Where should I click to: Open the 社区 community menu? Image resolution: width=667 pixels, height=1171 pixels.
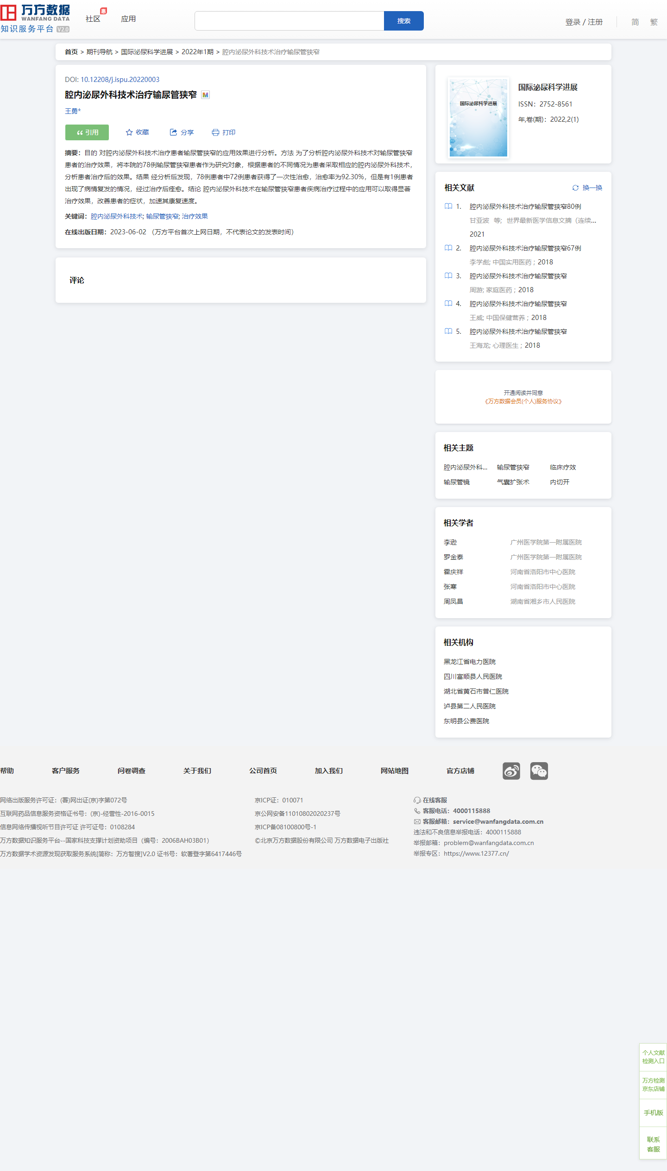pos(93,19)
